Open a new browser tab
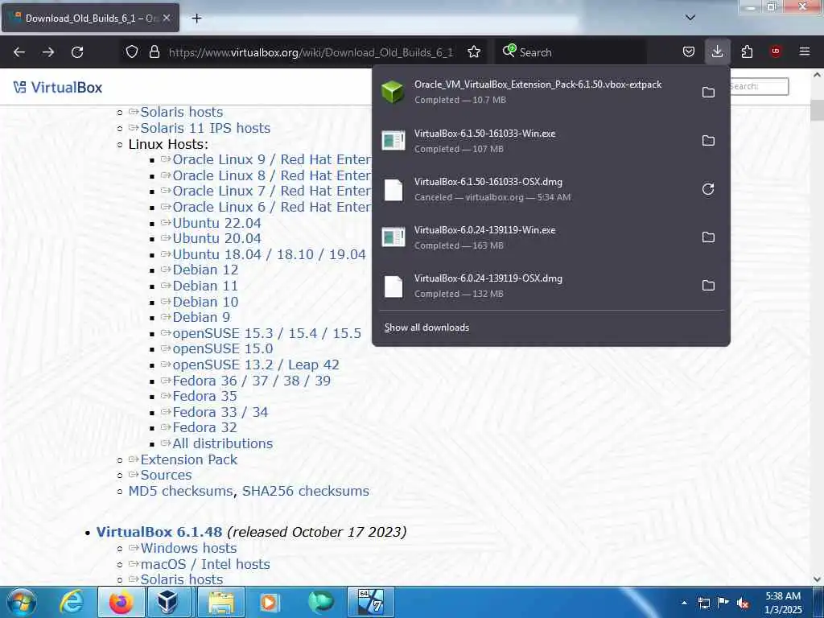 196,19
